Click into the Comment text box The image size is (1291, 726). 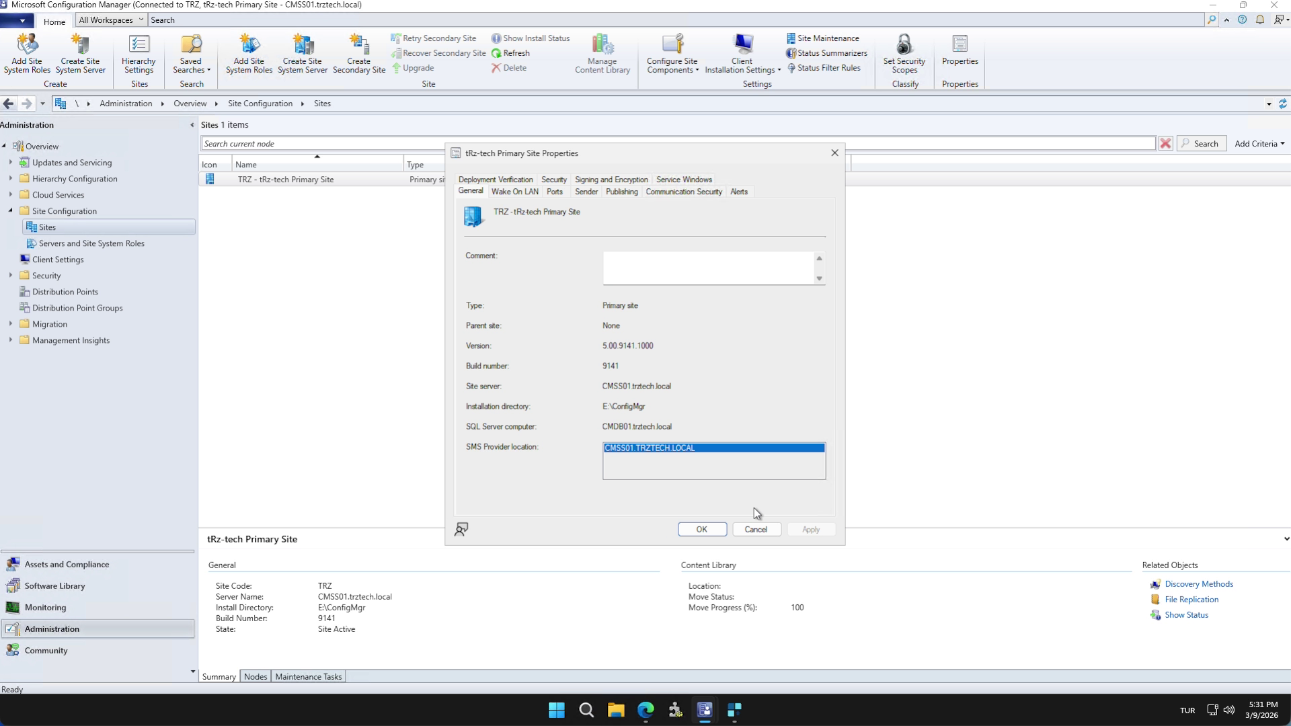point(709,268)
